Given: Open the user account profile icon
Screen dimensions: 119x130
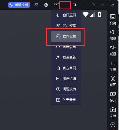Looking at the screenshot, I should coord(46,5).
